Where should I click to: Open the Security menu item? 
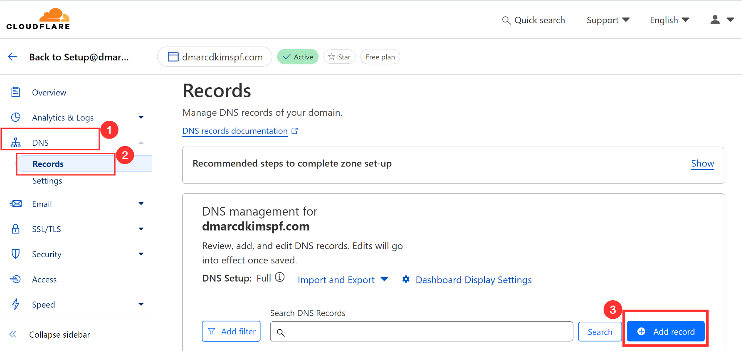point(47,254)
